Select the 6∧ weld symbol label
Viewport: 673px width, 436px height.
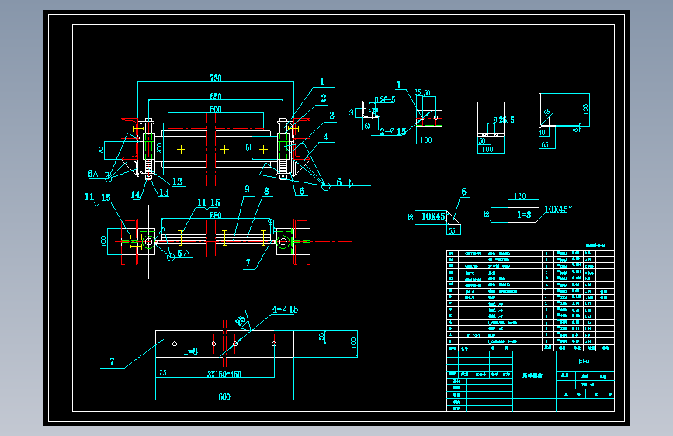(92, 174)
